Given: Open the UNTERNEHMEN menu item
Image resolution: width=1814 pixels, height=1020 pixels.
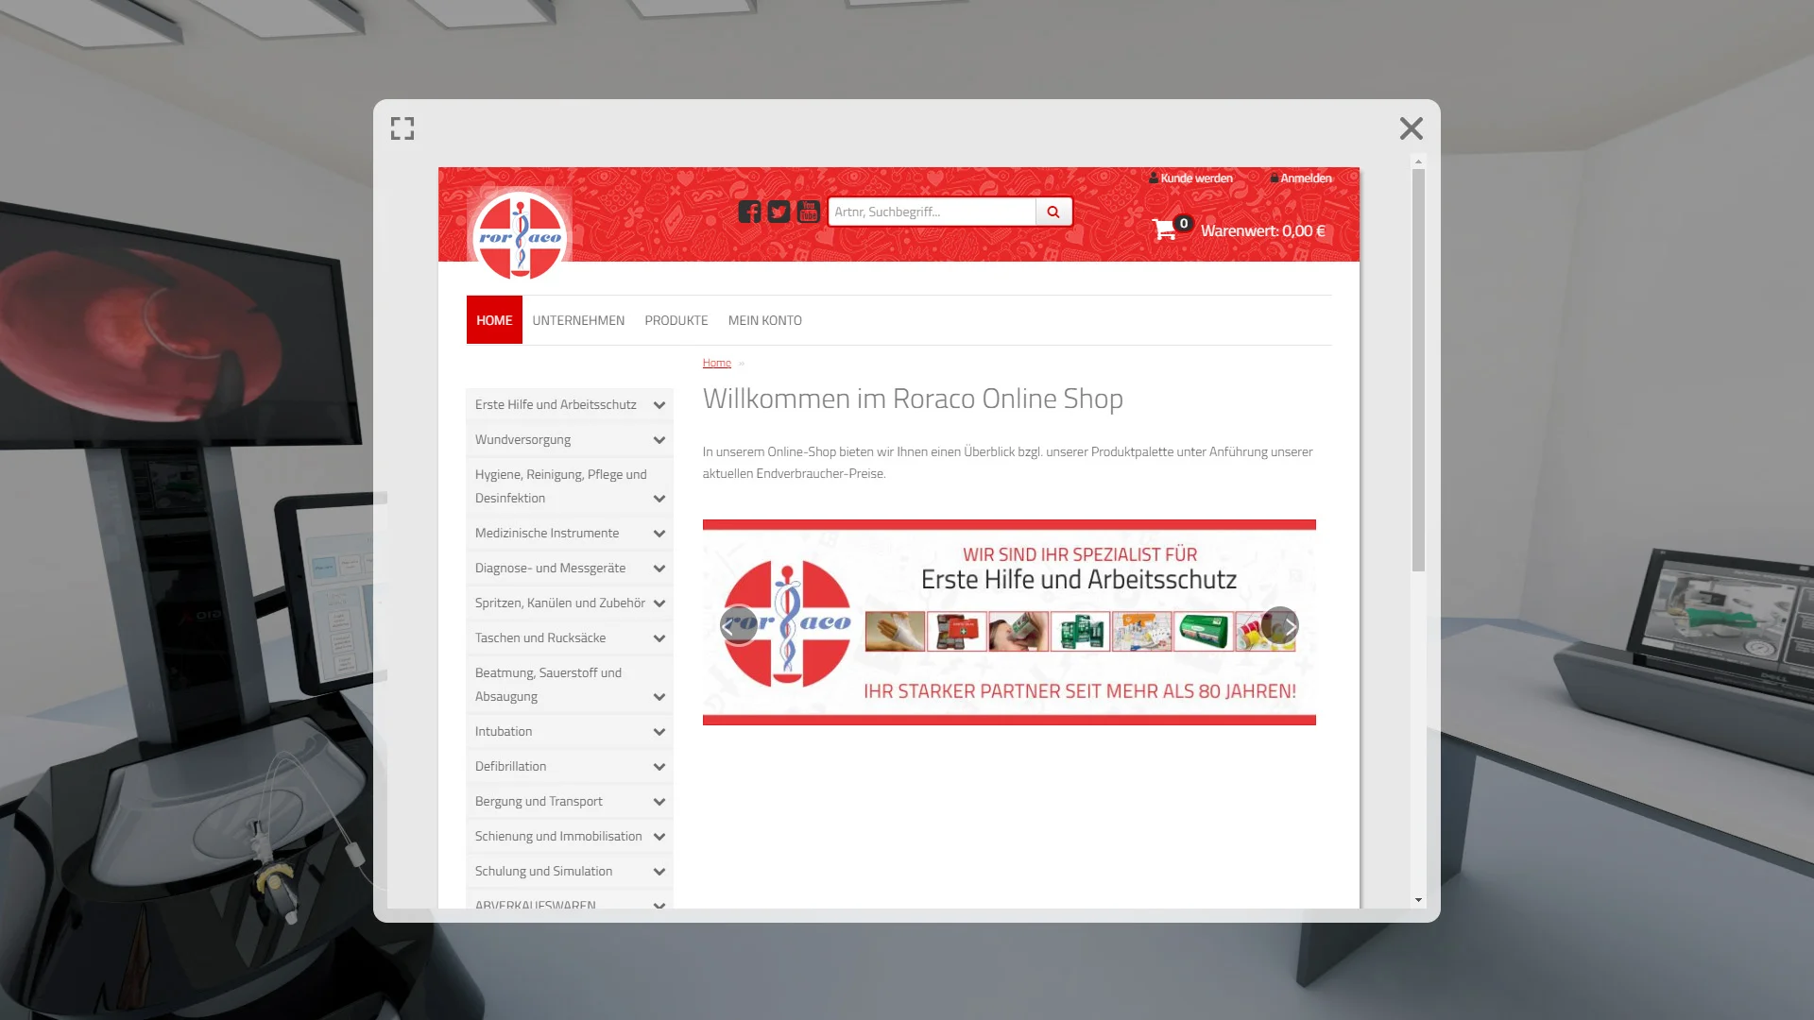Looking at the screenshot, I should click(x=578, y=320).
